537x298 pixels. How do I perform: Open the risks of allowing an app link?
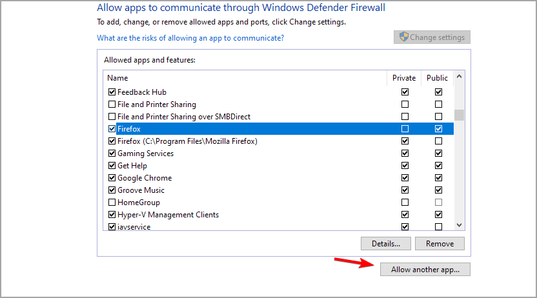[x=190, y=38]
